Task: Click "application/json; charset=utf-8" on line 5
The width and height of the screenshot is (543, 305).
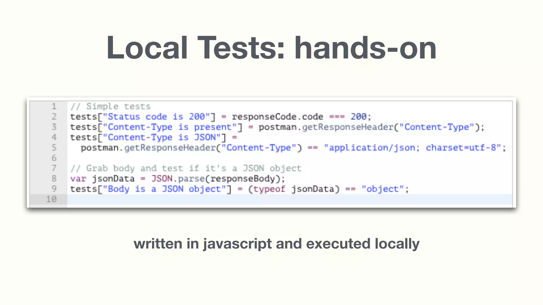Action: [x=413, y=148]
